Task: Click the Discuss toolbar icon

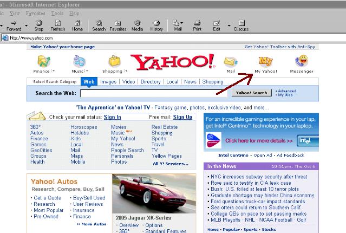Action: tap(241, 23)
